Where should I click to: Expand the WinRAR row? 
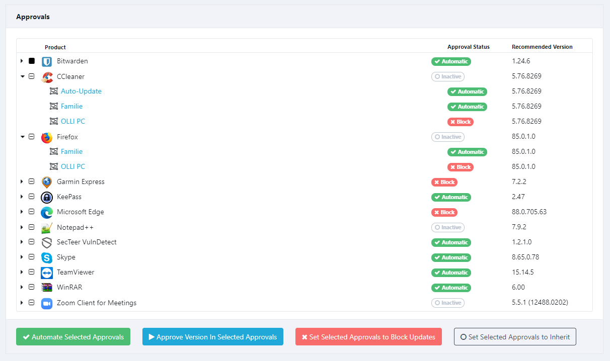[22, 287]
